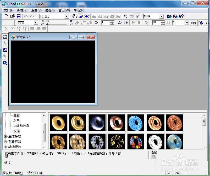Toggle the loop mode icon
Image resolution: width=210 pixels, height=176 pixels.
pos(126,23)
